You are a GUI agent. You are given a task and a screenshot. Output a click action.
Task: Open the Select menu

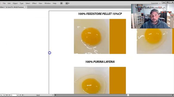[x=28, y=3]
